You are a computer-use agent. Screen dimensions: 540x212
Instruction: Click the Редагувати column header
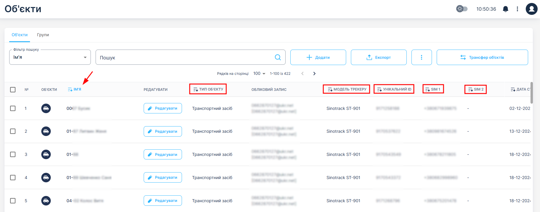coord(156,89)
